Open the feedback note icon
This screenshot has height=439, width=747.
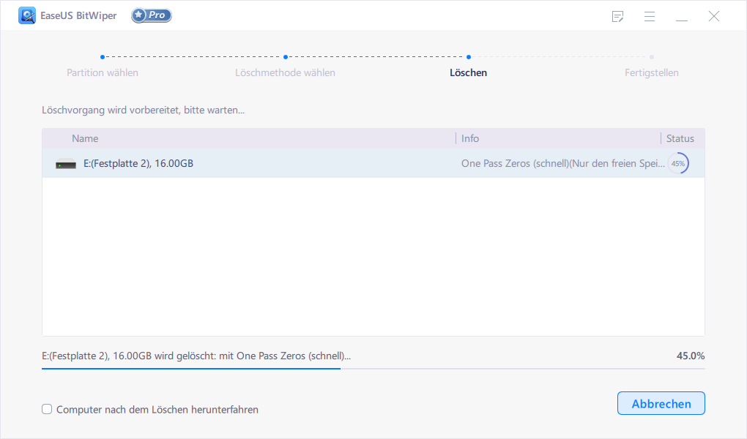click(x=617, y=16)
